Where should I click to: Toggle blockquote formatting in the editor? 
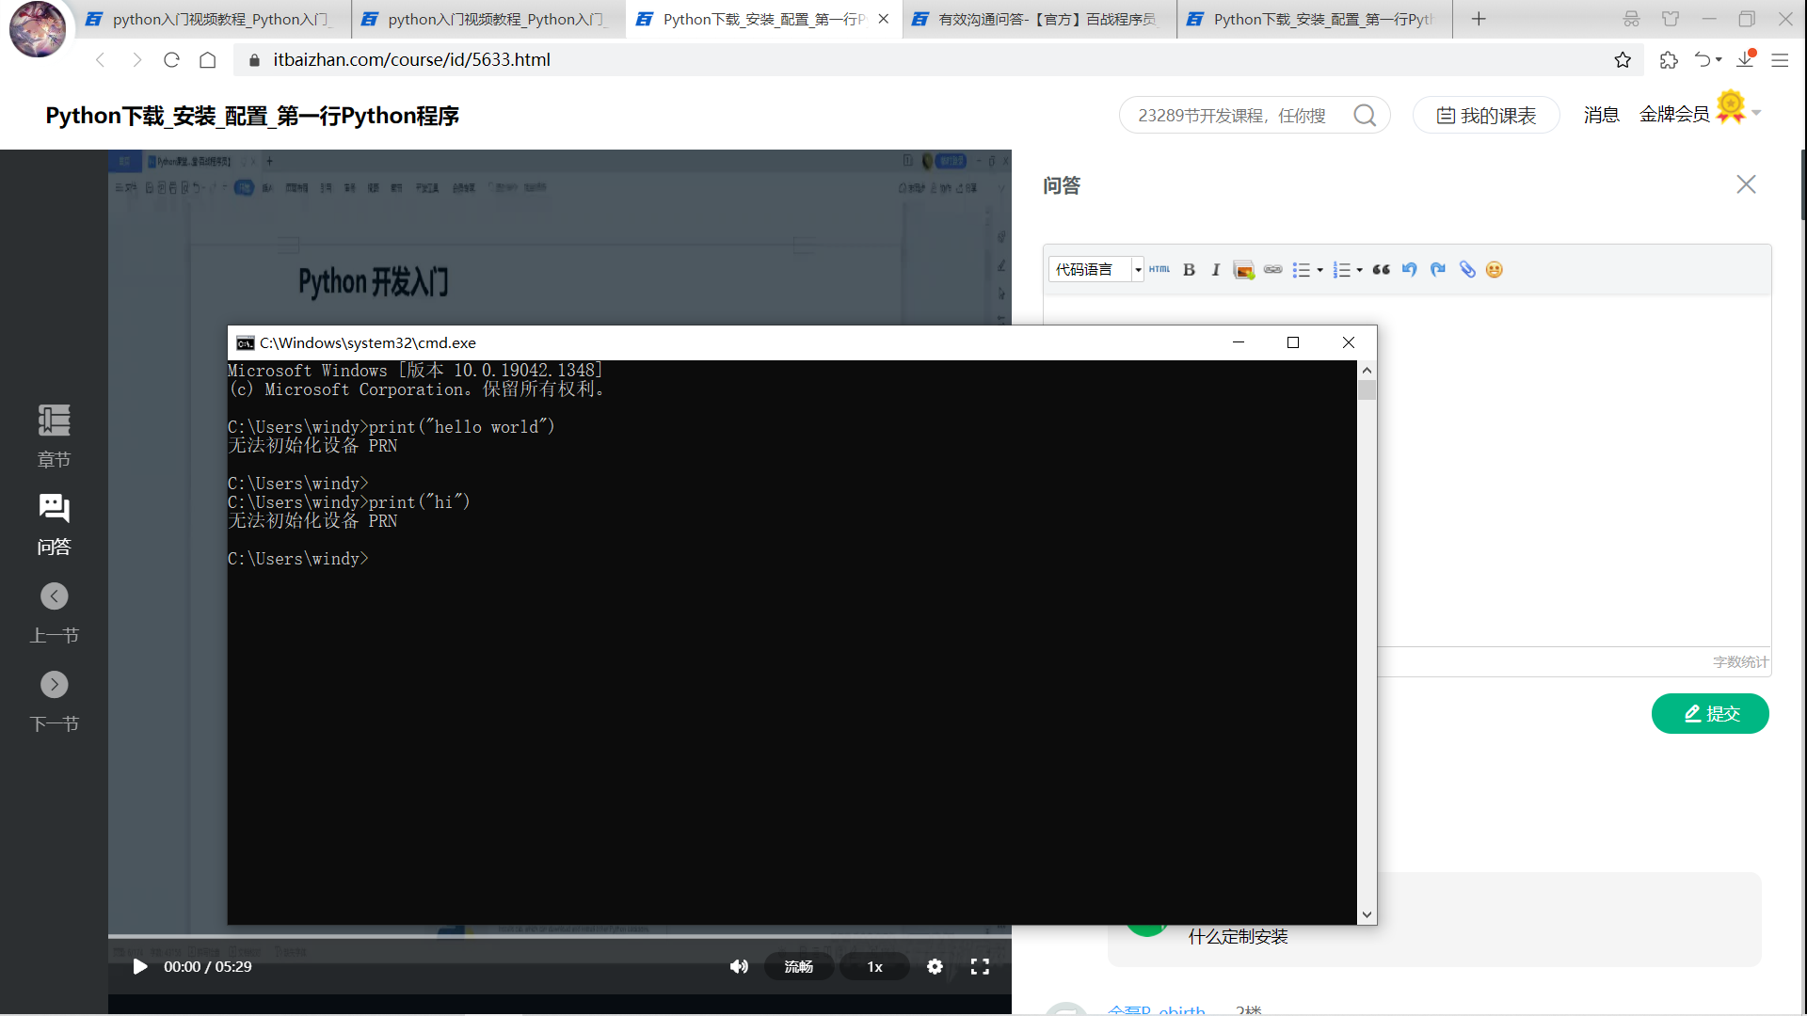[1381, 270]
